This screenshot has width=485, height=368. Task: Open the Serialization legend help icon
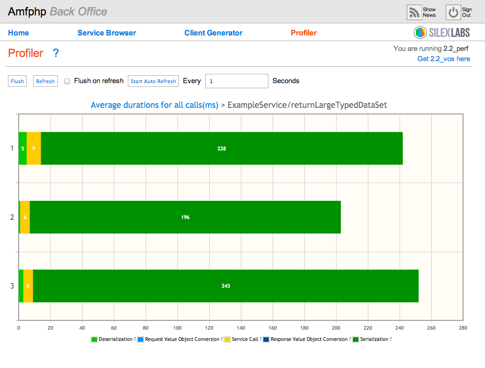390,340
